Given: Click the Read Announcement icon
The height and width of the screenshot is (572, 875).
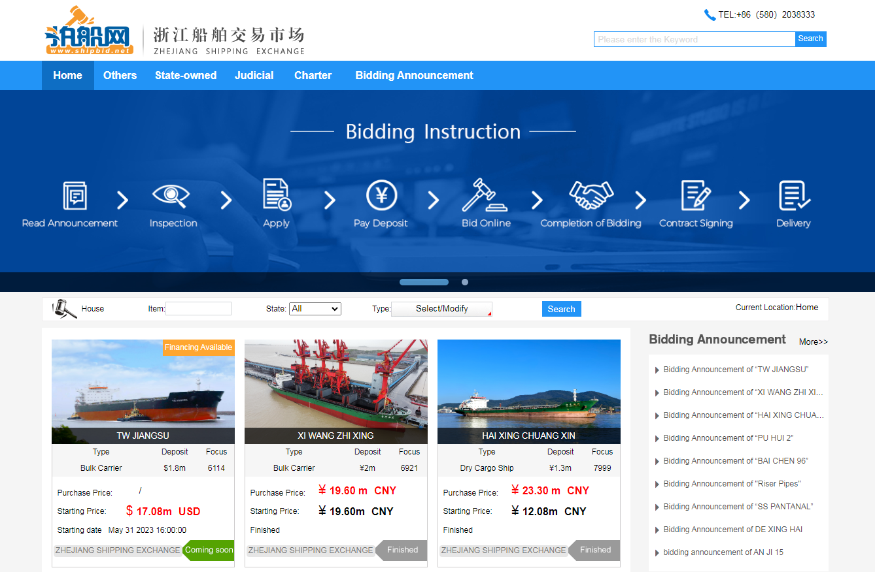Looking at the screenshot, I should [75, 195].
